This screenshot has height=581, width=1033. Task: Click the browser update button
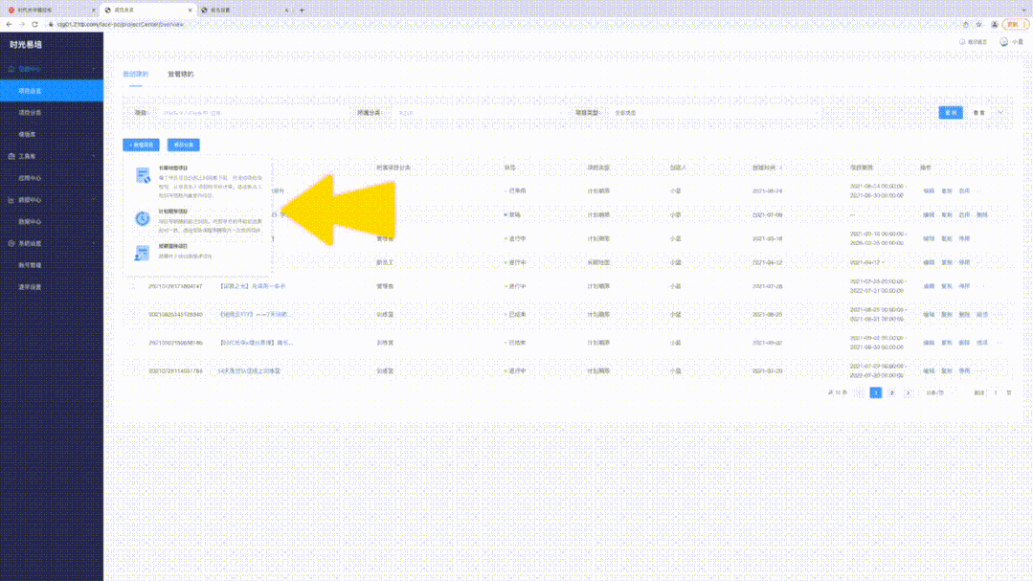[1015, 24]
